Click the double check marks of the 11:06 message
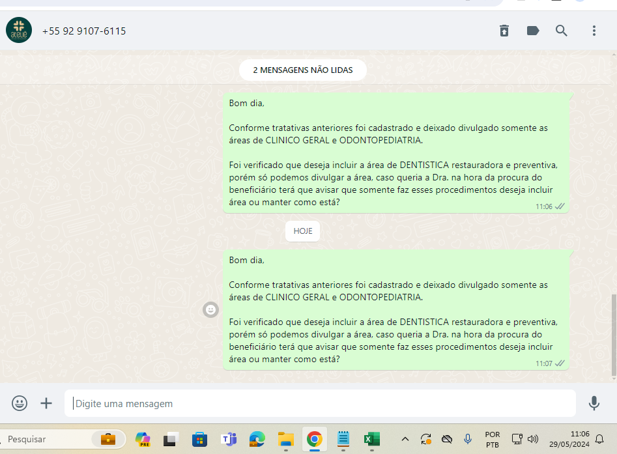This screenshot has height=454, width=617. pos(560,206)
